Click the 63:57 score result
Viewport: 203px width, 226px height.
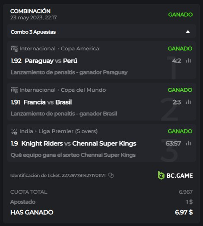(173, 143)
